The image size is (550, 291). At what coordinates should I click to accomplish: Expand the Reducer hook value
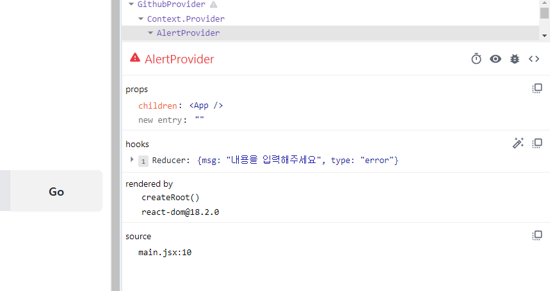(132, 160)
